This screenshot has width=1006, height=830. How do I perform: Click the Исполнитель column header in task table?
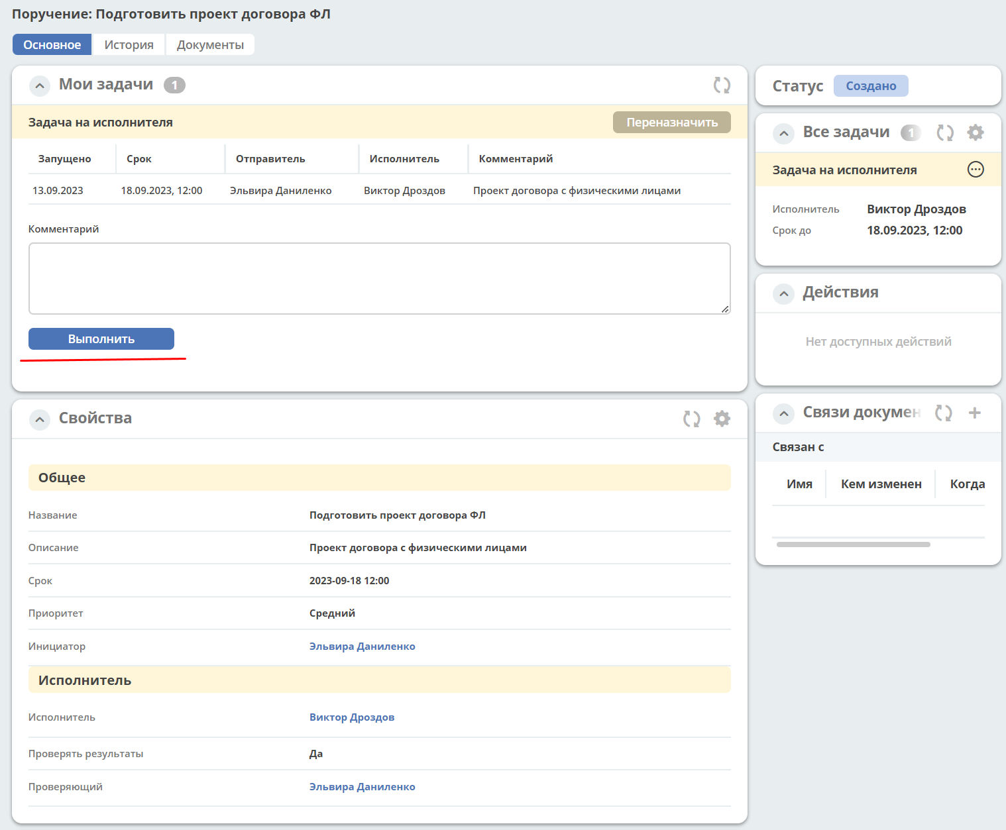(x=404, y=159)
